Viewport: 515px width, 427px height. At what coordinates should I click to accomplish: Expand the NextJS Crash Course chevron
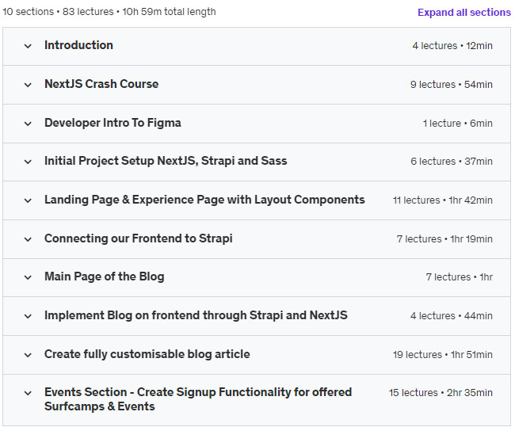(x=28, y=85)
